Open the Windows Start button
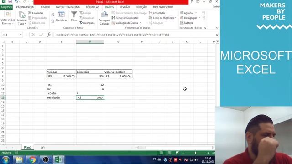292x164 pixels. coord(5,160)
